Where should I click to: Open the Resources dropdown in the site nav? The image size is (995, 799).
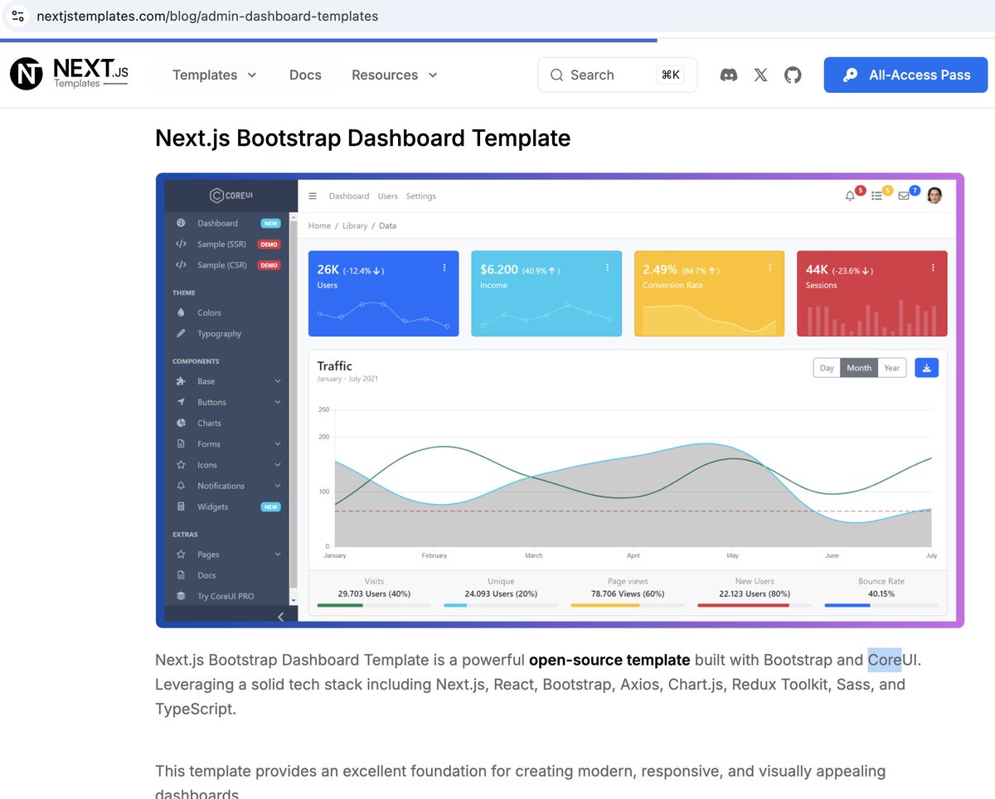tap(395, 75)
